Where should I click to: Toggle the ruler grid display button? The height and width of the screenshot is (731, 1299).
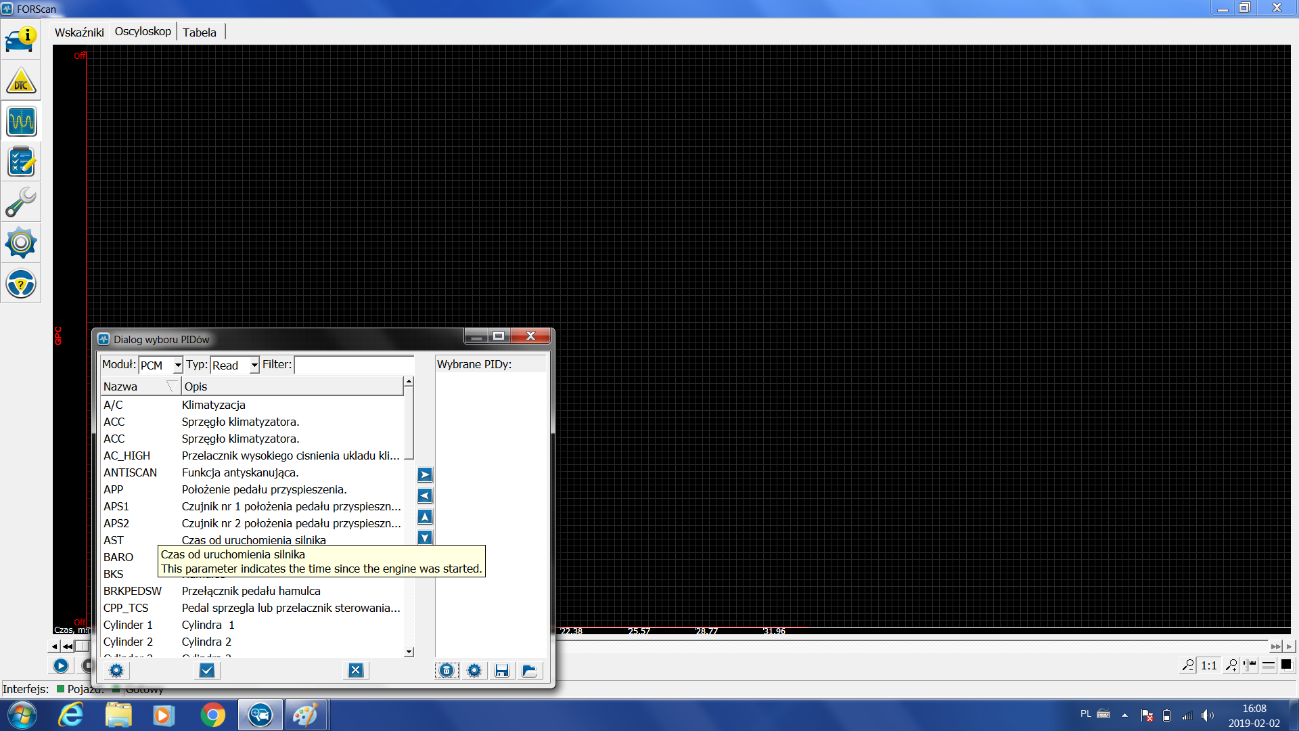[1250, 665]
